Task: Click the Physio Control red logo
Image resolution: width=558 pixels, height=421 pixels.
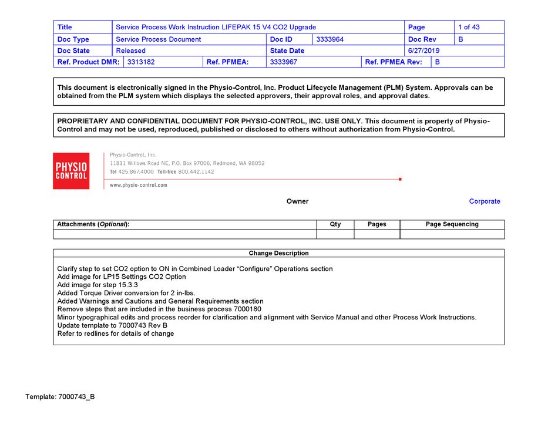Action: (x=71, y=171)
